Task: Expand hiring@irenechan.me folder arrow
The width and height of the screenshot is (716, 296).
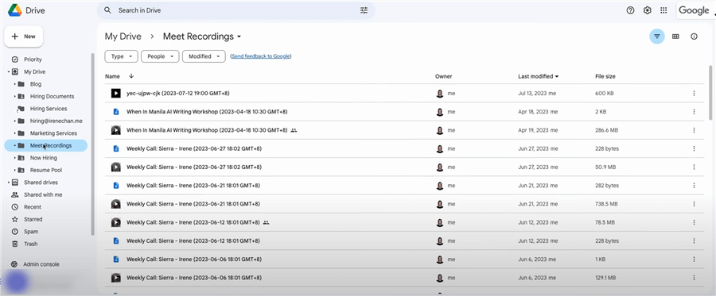Action: pos(14,121)
